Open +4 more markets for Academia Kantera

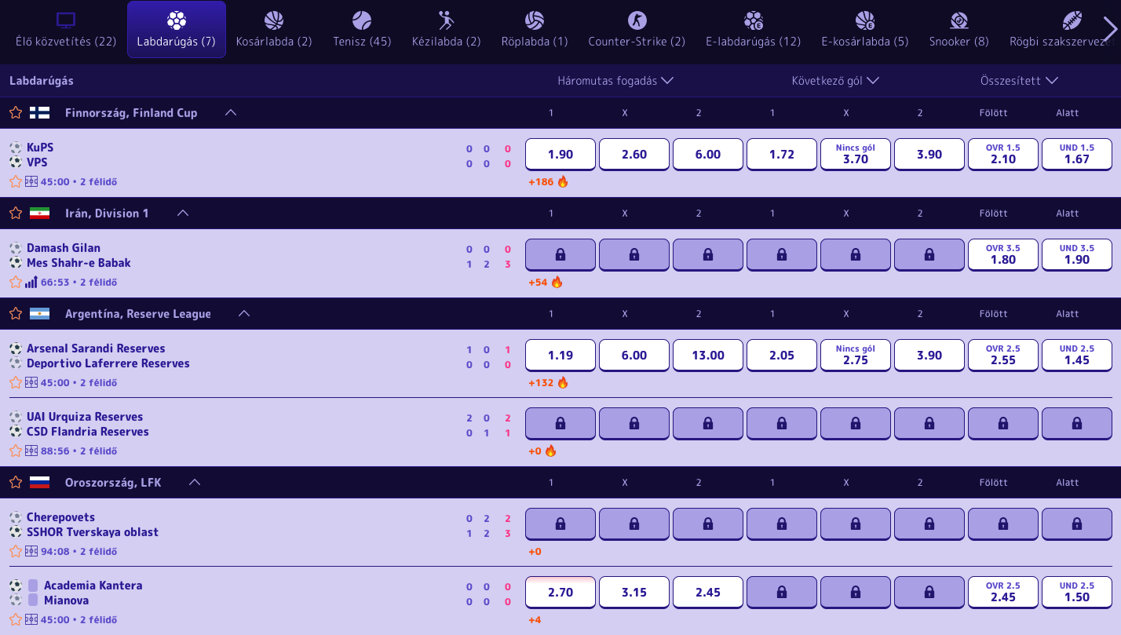click(535, 620)
